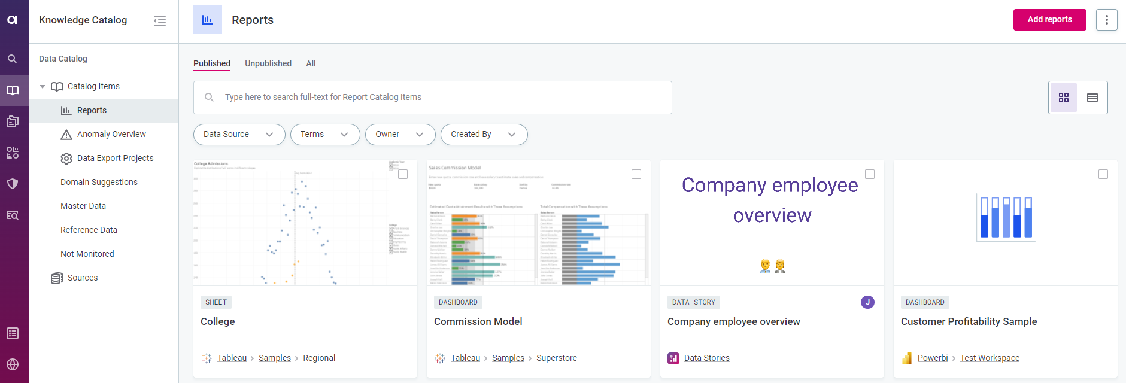Click the globe icon at sidebar bottom
Image resolution: width=1126 pixels, height=383 pixels.
[x=13, y=364]
